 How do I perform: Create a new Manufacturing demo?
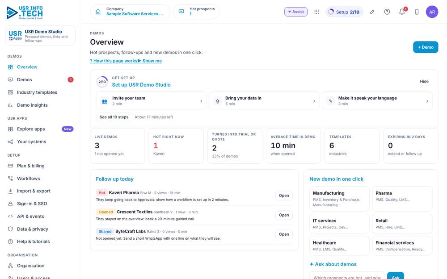pos(339,199)
